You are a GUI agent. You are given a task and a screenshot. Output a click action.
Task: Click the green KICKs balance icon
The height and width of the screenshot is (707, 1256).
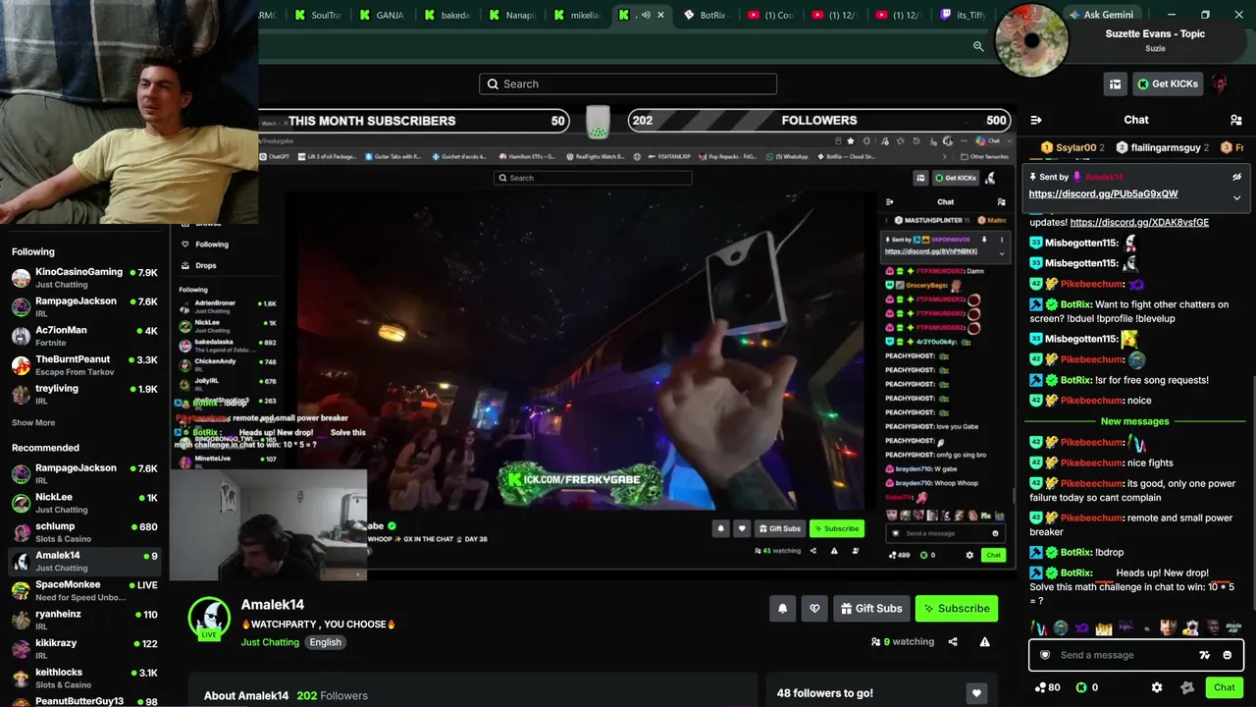[1081, 687]
